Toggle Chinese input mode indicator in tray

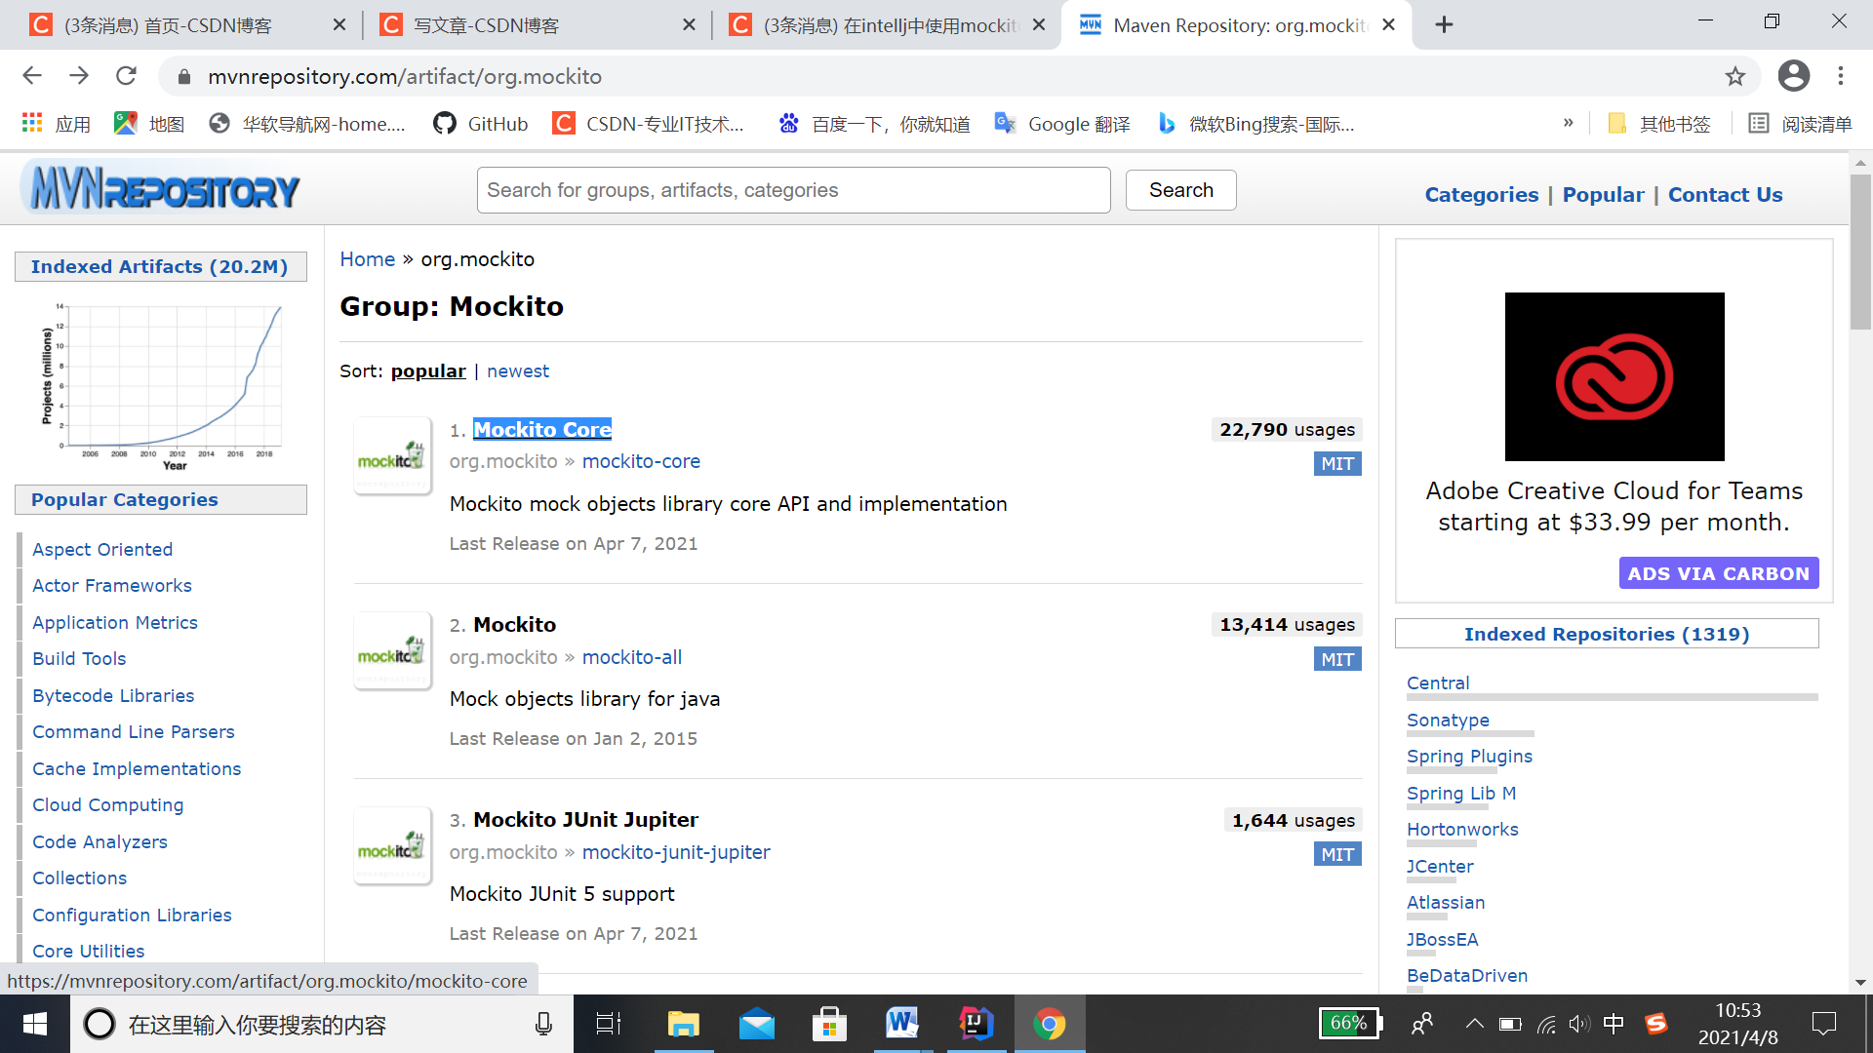(x=1614, y=1024)
